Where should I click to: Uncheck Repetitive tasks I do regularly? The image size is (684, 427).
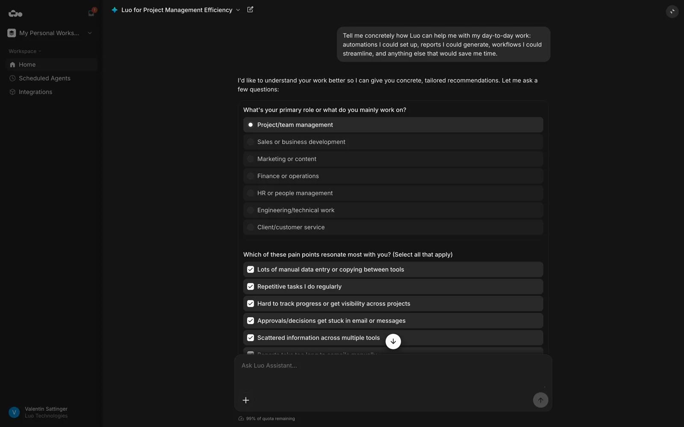click(251, 287)
